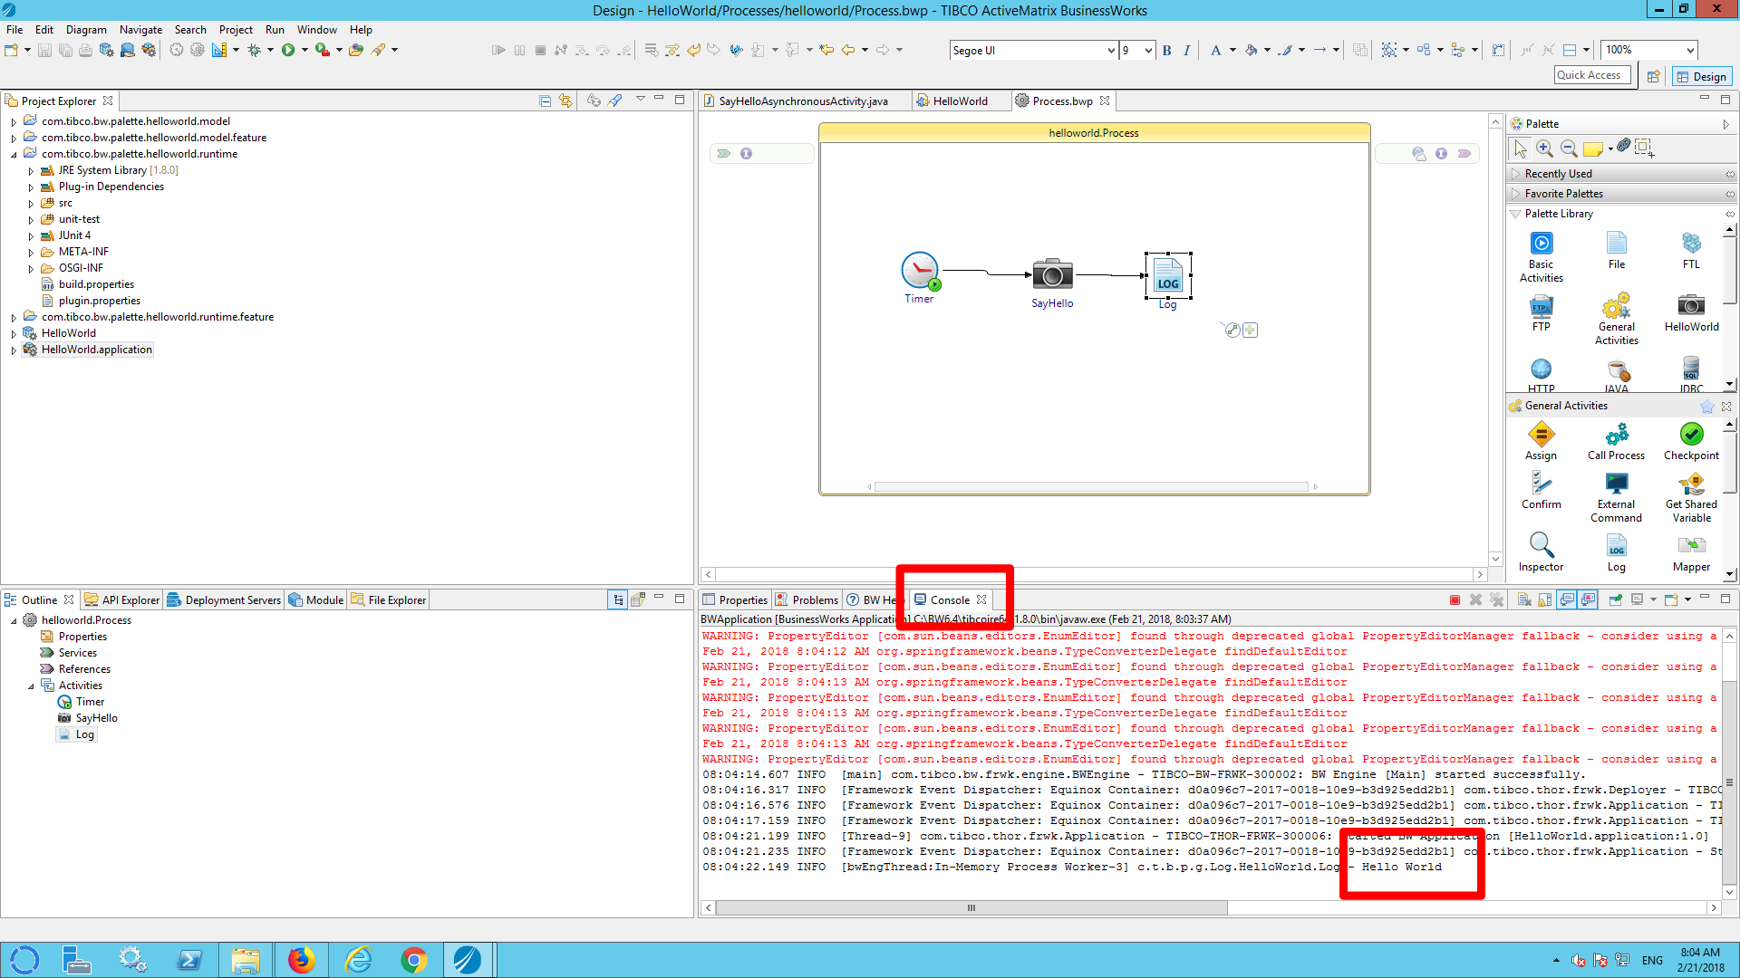
Task: Toggle link with editor in Project Explorer
Action: pyautogui.click(x=565, y=101)
